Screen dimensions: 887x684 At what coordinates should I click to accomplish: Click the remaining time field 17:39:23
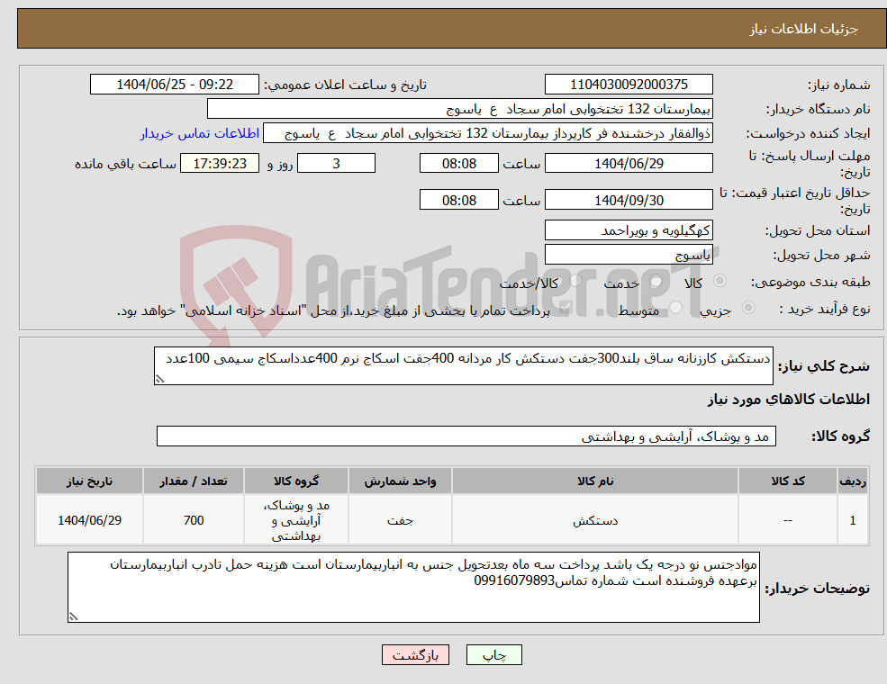(220, 164)
